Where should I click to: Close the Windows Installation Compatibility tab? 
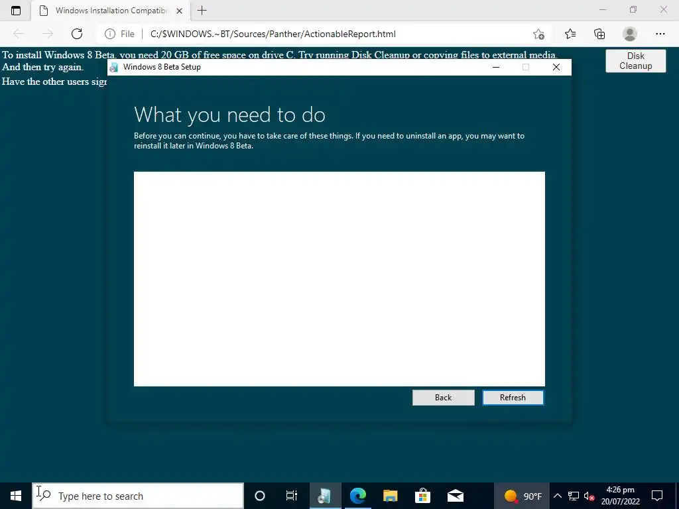[x=179, y=11]
